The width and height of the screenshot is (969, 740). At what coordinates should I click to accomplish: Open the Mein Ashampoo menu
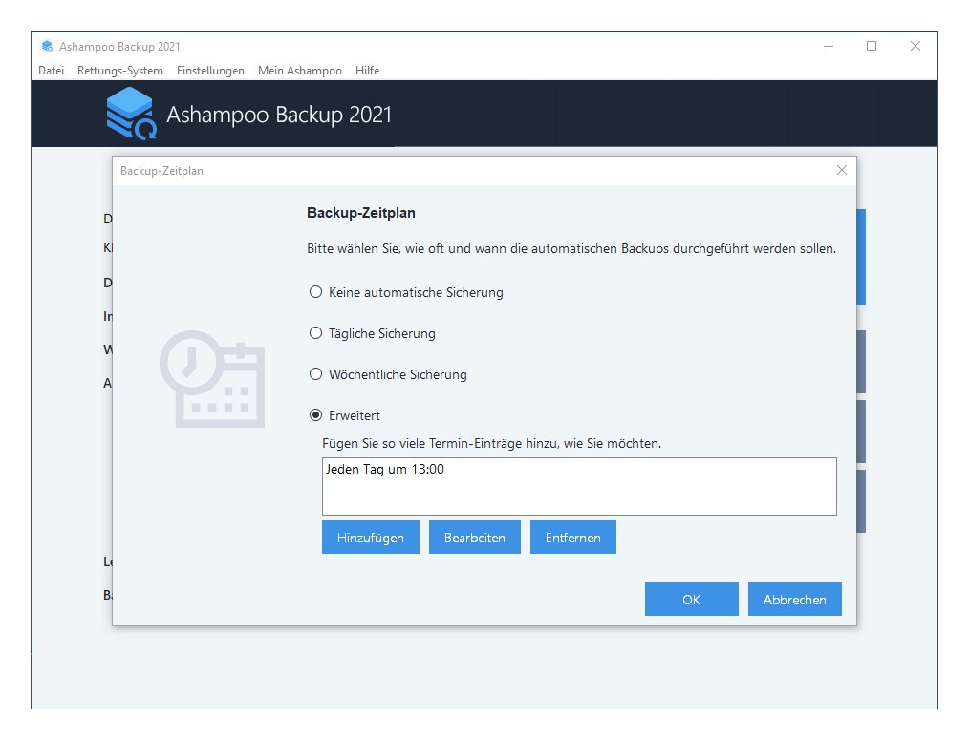pos(300,71)
